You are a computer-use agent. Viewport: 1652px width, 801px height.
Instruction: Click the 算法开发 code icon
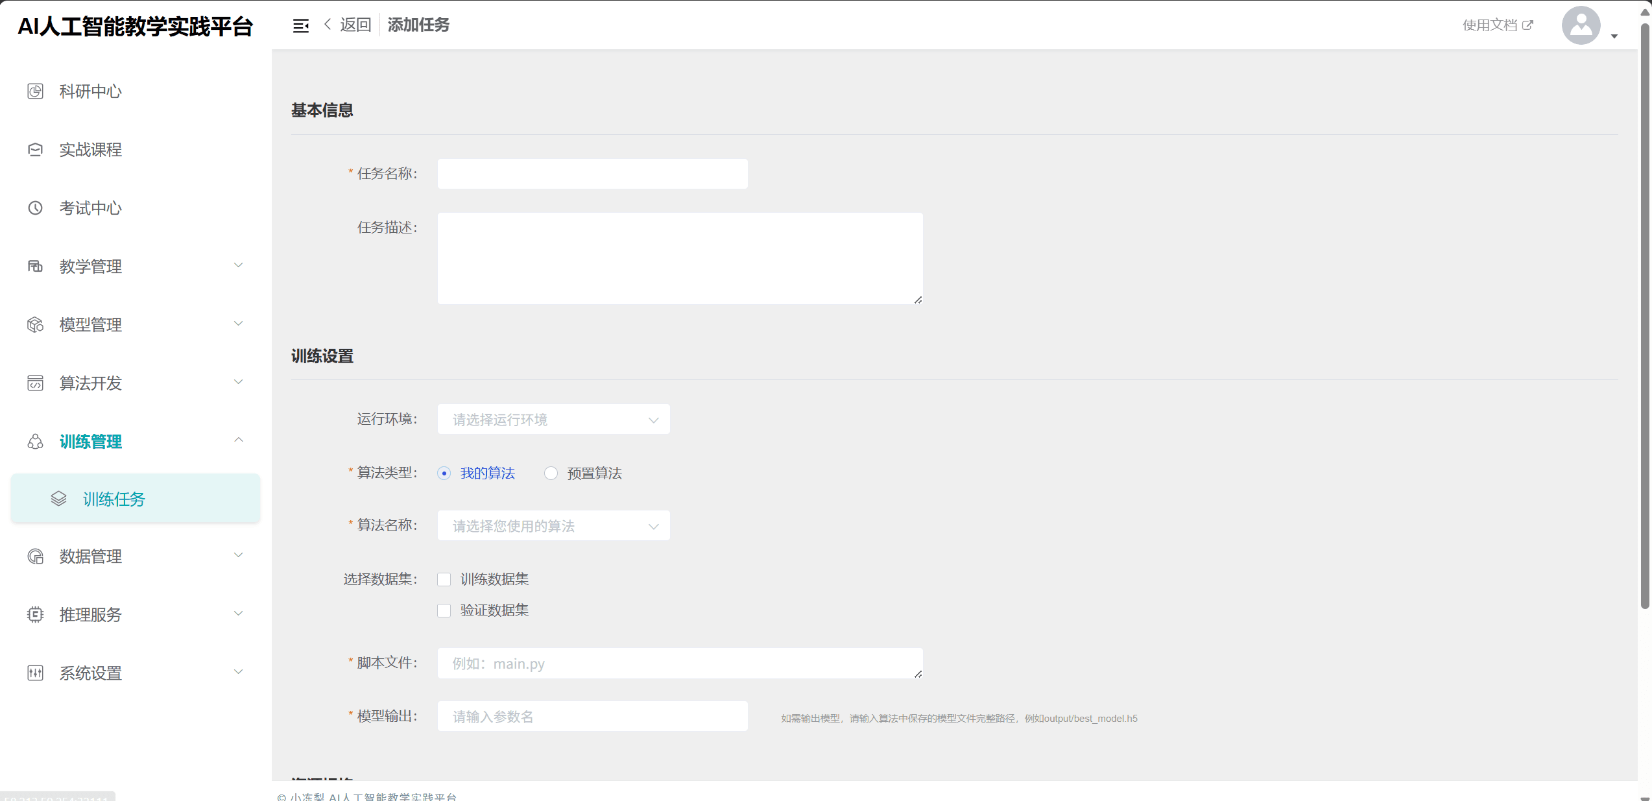[x=36, y=383]
